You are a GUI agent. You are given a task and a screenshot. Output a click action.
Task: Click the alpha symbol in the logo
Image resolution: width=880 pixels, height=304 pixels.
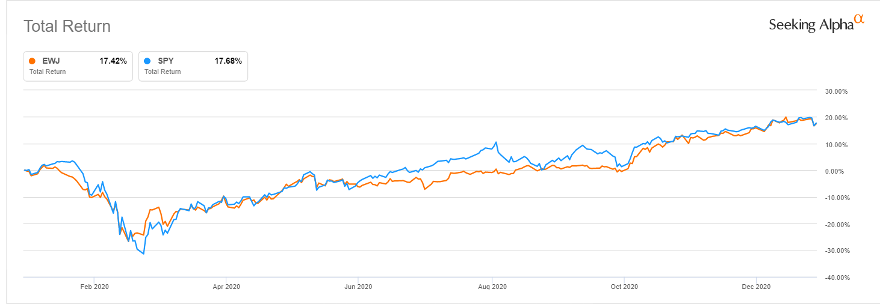click(x=859, y=19)
